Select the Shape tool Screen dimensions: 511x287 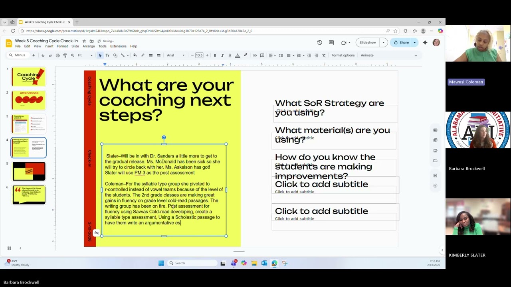pos(115,55)
